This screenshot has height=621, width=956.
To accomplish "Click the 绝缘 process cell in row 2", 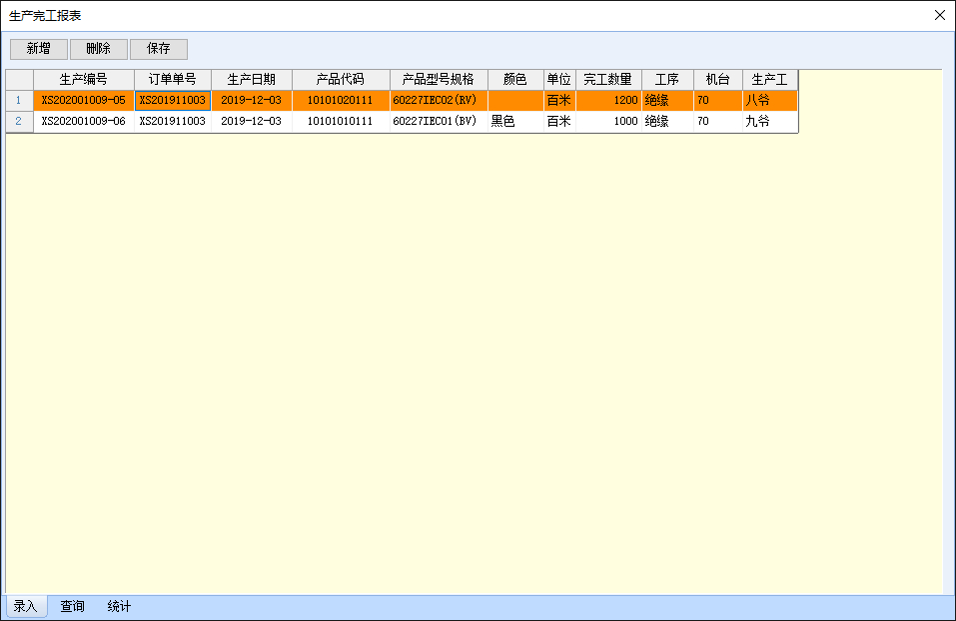I will pyautogui.click(x=664, y=121).
